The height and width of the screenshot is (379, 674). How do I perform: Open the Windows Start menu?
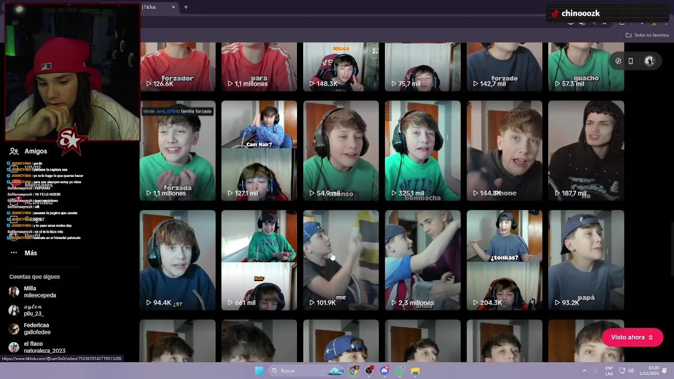pyautogui.click(x=259, y=371)
